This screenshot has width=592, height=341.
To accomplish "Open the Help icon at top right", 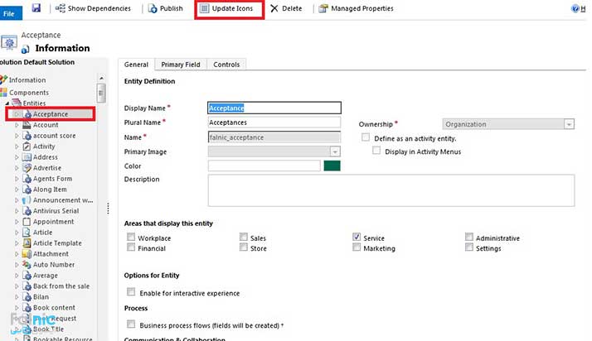I will 575,8.
